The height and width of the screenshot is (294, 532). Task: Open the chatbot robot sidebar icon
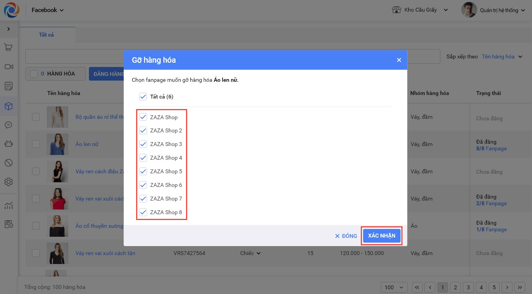9,144
